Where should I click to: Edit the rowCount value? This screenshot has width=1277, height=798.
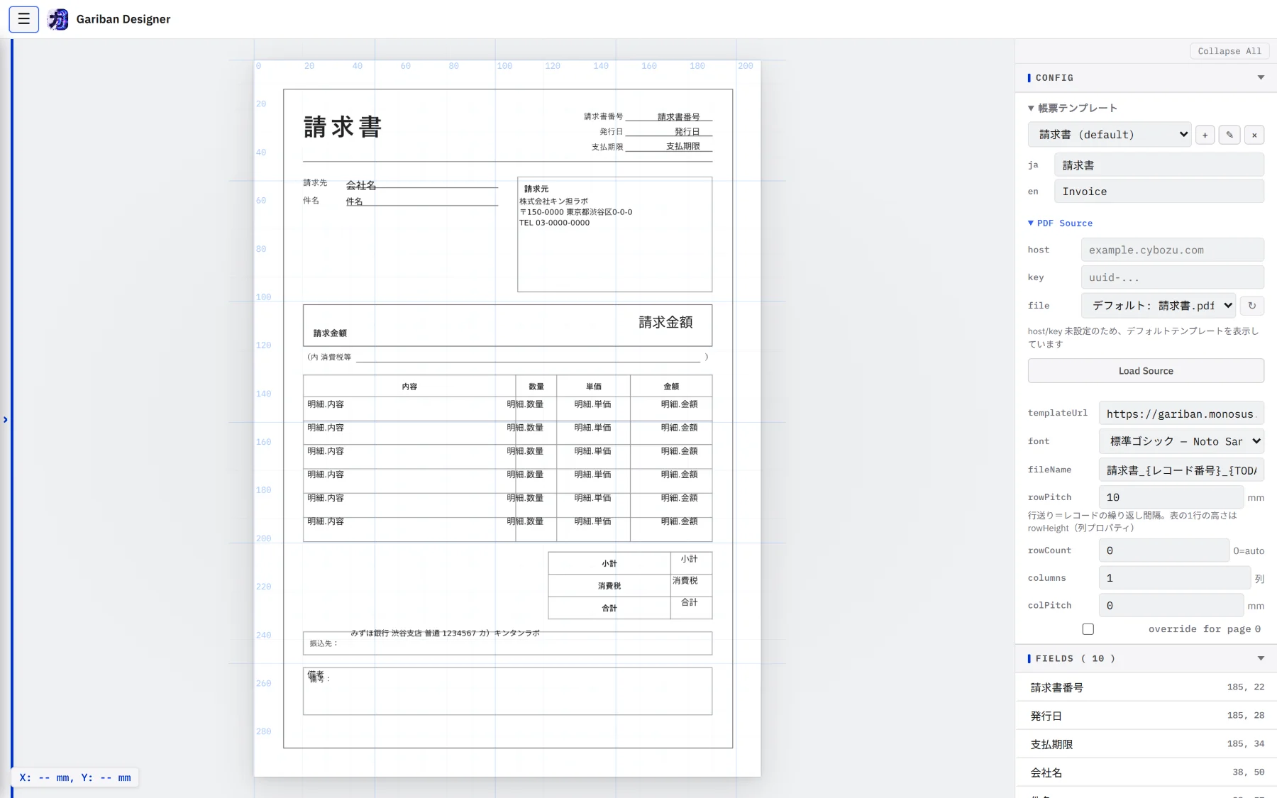1163,550
